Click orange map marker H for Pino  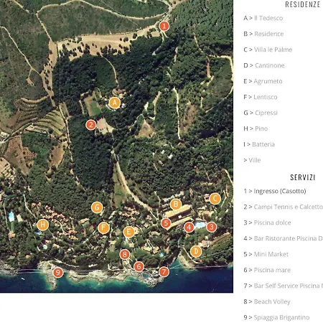[43, 225]
